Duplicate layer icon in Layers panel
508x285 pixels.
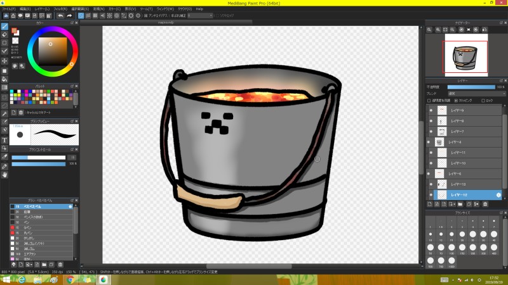click(x=469, y=204)
